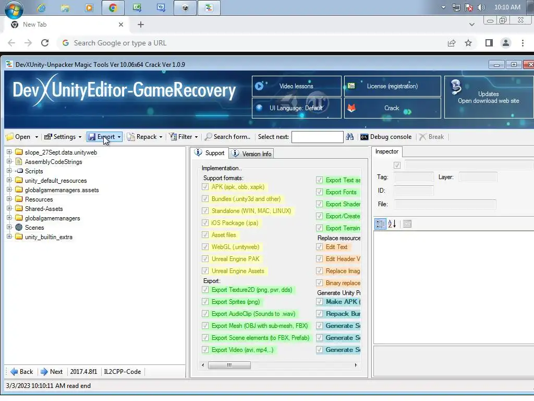Screen dimensions: 534x401
Task: Click the horizontal scrollbar right arrow
Action: point(356,365)
